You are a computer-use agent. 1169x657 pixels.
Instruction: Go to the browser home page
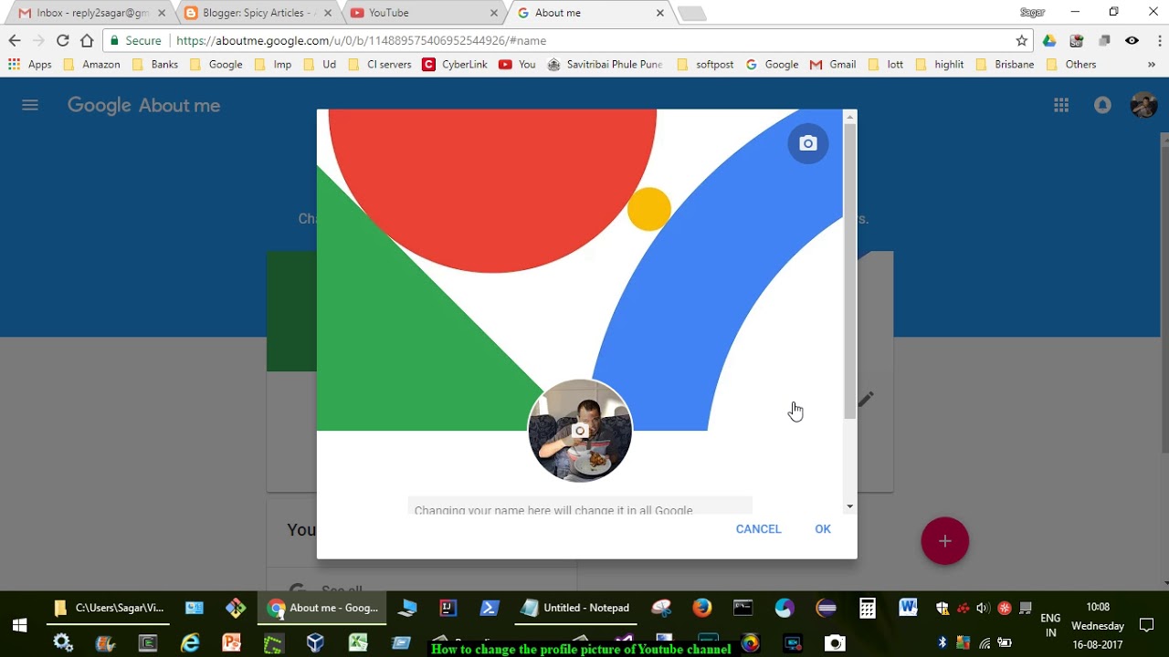tap(87, 40)
